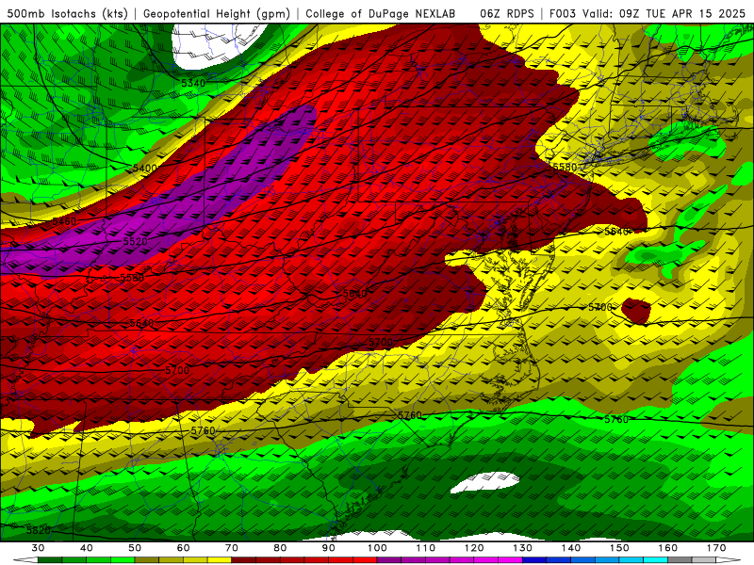
Task: Click the 50 value on the color scale
Action: pos(135,548)
